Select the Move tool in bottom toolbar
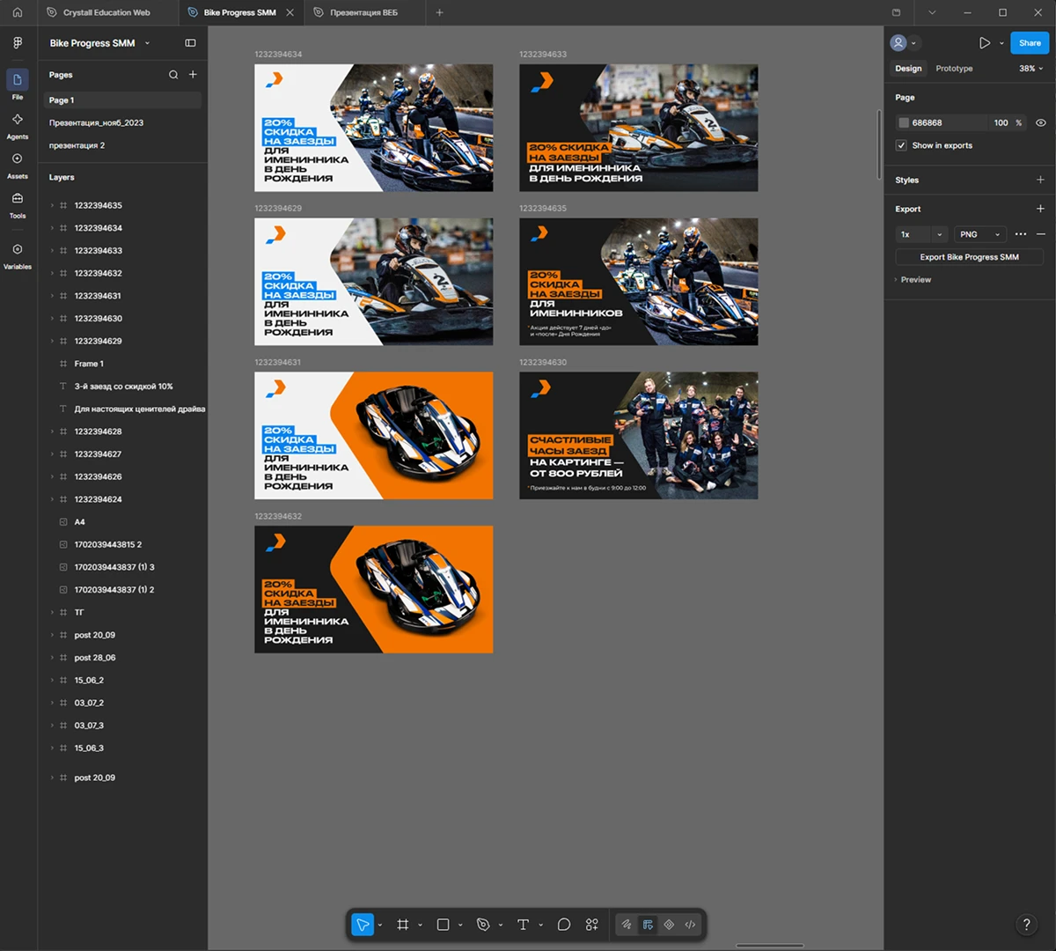Viewport: 1056px width, 951px height. tap(362, 925)
